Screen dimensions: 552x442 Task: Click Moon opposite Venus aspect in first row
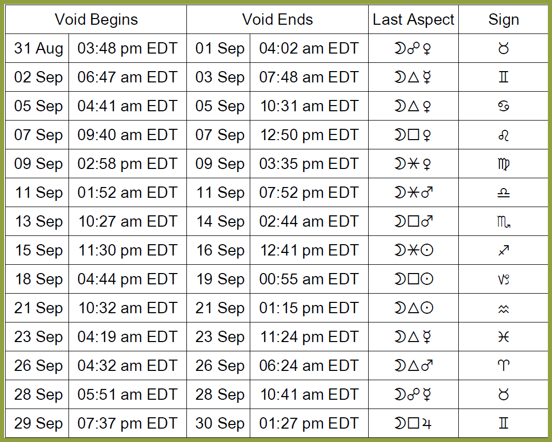point(413,48)
